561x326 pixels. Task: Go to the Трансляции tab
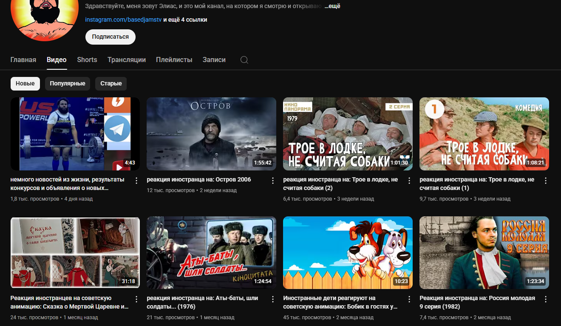click(127, 60)
